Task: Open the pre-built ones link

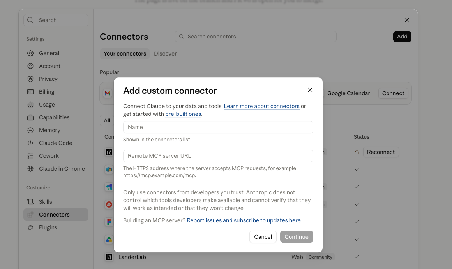Action: [183, 114]
